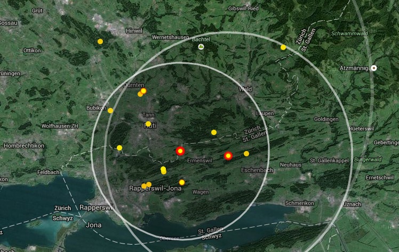
Task: Click the Hombrechtikon label
Action: click(x=24, y=146)
